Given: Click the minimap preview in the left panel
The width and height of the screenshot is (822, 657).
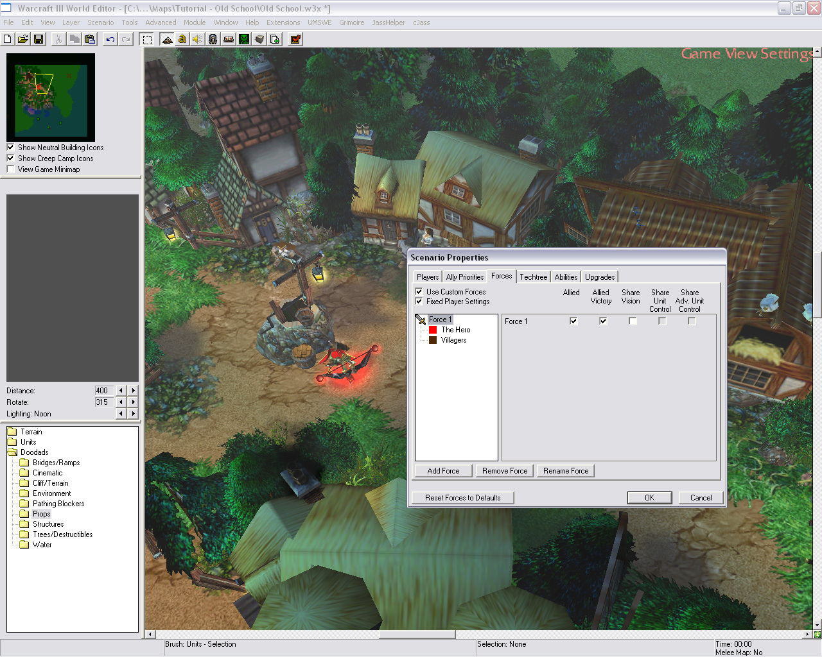Looking at the screenshot, I should pos(51,97).
